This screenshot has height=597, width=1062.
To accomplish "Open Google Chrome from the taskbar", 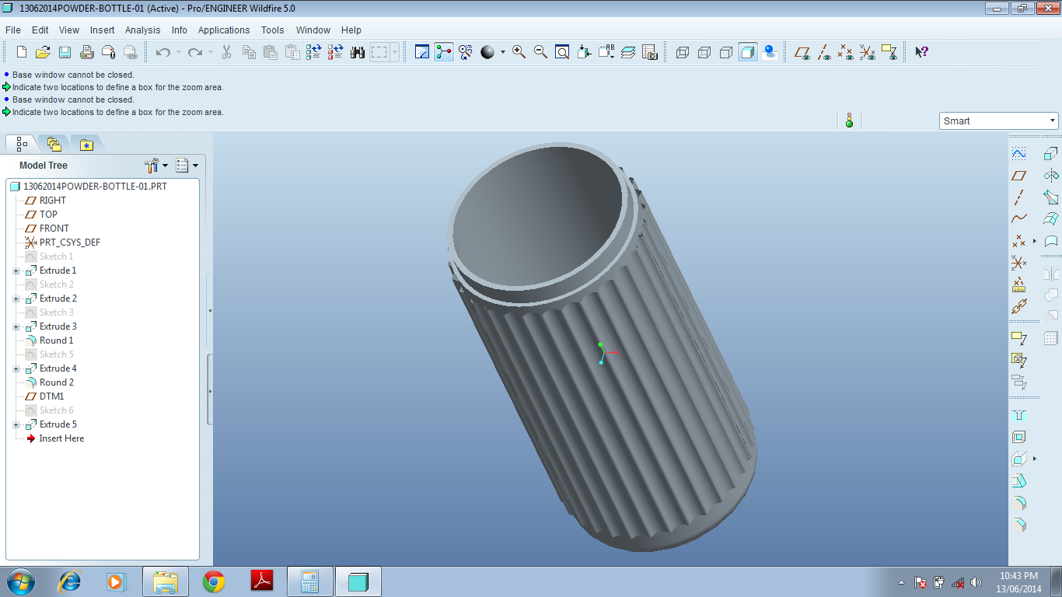I will pos(214,581).
